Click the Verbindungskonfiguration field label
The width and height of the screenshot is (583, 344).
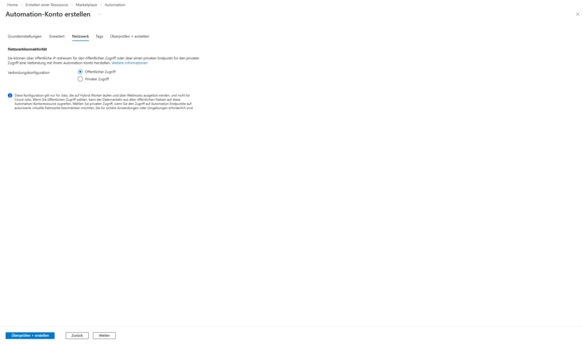28,73
